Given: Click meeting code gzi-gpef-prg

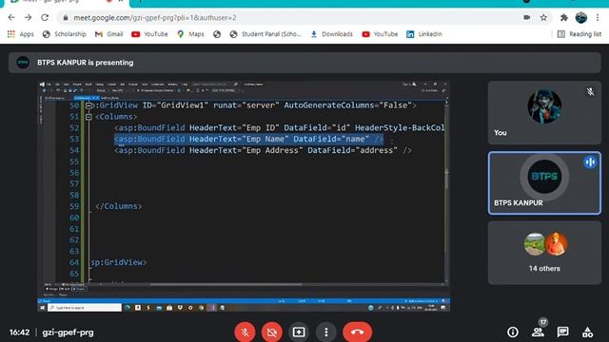Looking at the screenshot, I should click(68, 332).
